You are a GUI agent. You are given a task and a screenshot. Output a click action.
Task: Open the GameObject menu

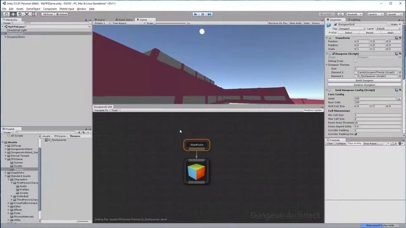click(33, 9)
